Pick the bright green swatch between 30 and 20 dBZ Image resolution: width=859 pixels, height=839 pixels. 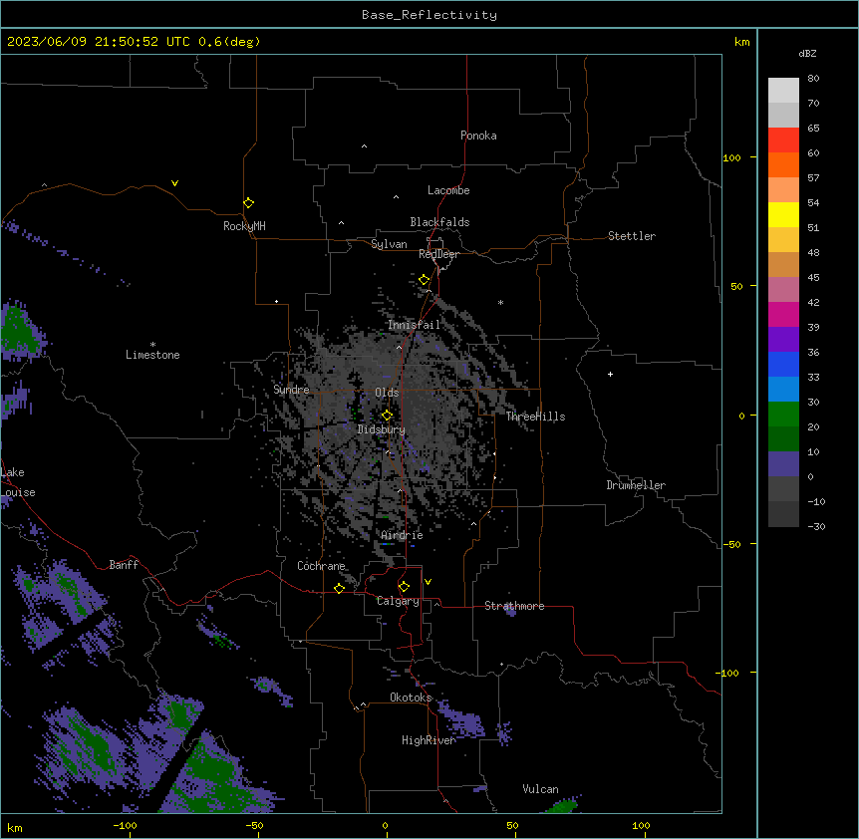[783, 415]
